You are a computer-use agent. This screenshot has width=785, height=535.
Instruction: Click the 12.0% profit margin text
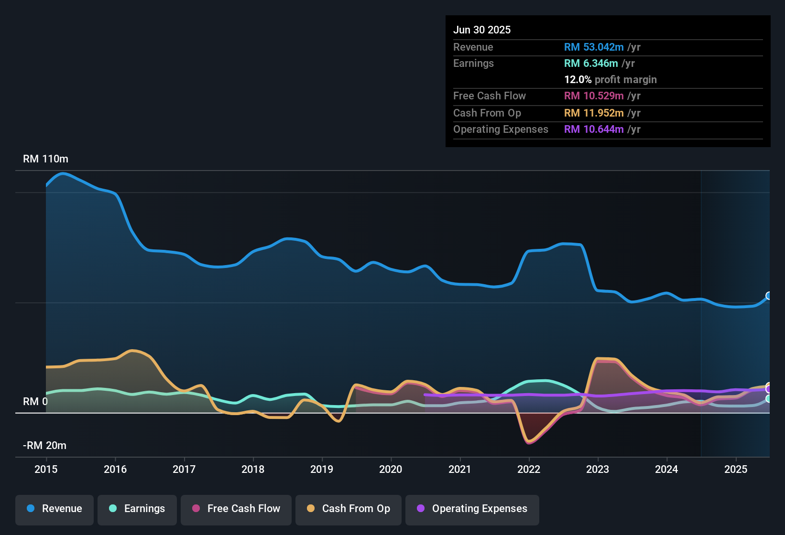(x=610, y=79)
